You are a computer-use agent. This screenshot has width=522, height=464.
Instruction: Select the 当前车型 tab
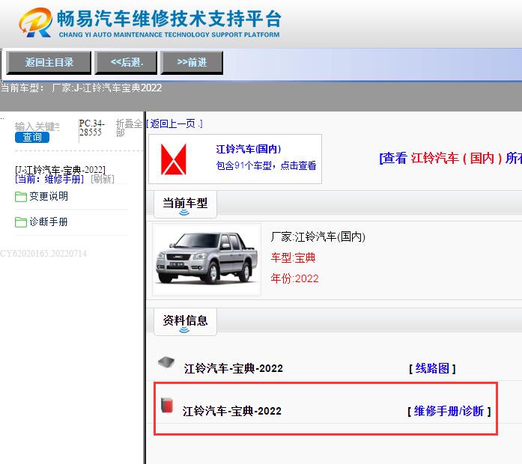(x=185, y=204)
